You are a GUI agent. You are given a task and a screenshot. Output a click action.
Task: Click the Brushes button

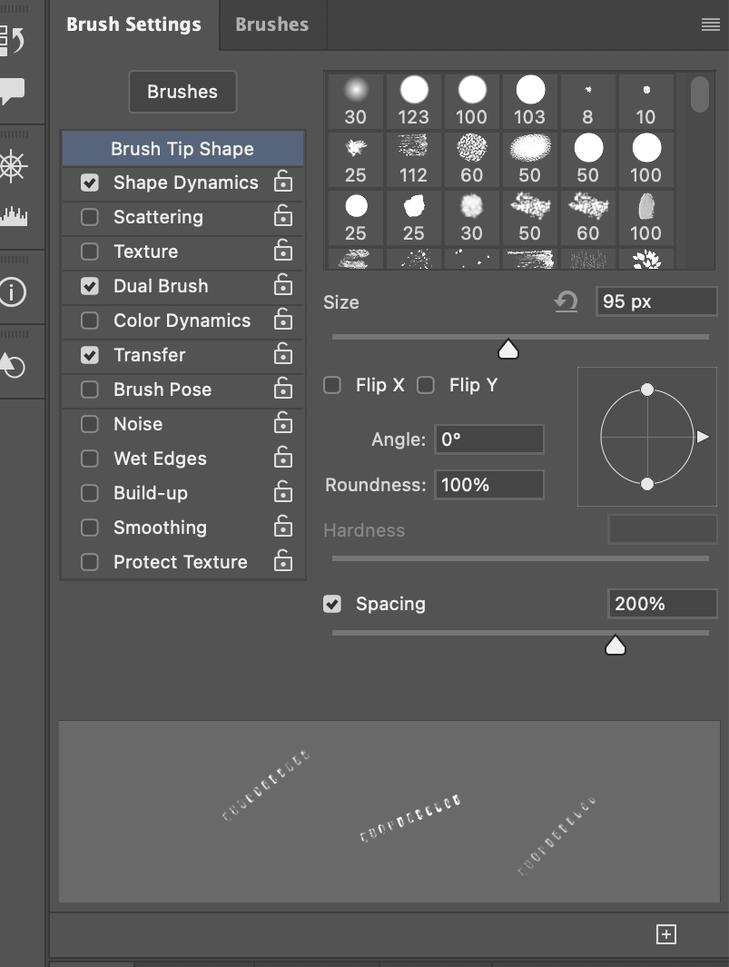click(182, 92)
